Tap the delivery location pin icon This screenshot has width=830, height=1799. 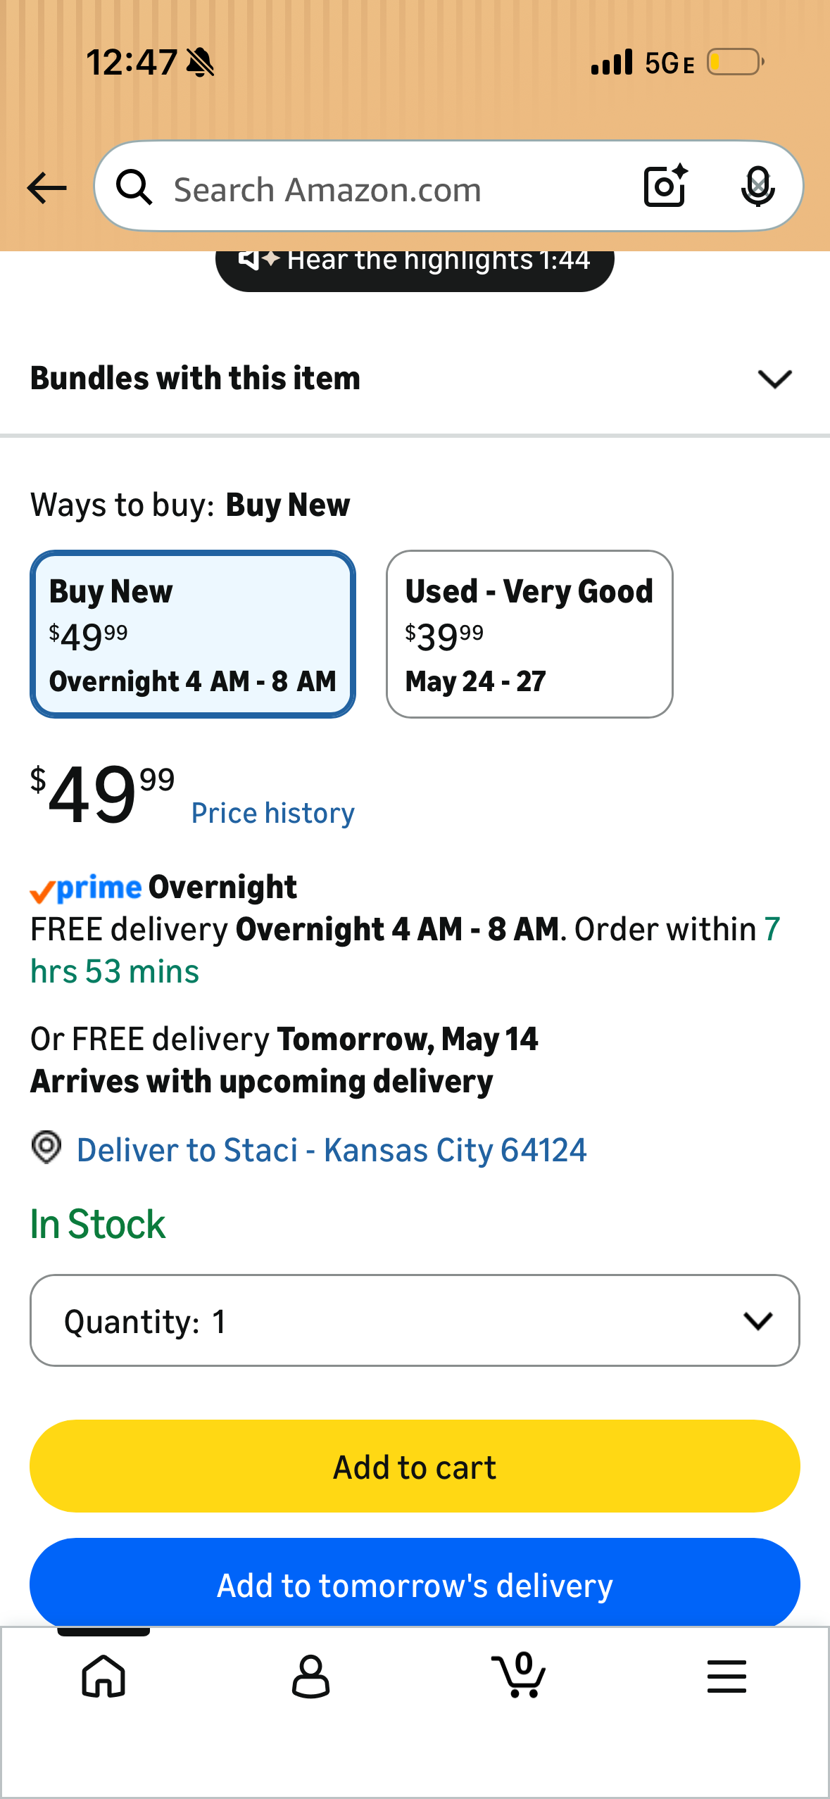(46, 1147)
